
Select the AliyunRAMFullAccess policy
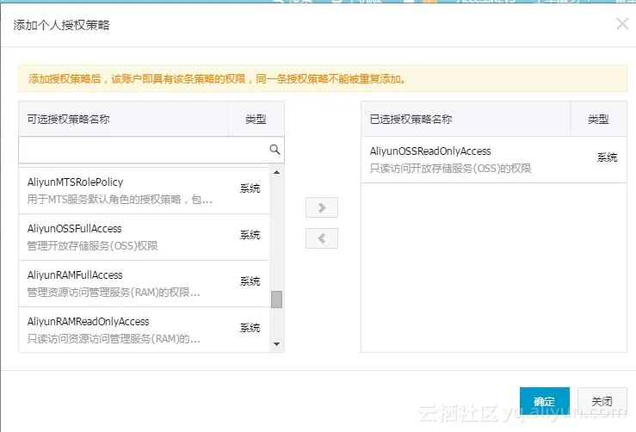[x=144, y=283]
